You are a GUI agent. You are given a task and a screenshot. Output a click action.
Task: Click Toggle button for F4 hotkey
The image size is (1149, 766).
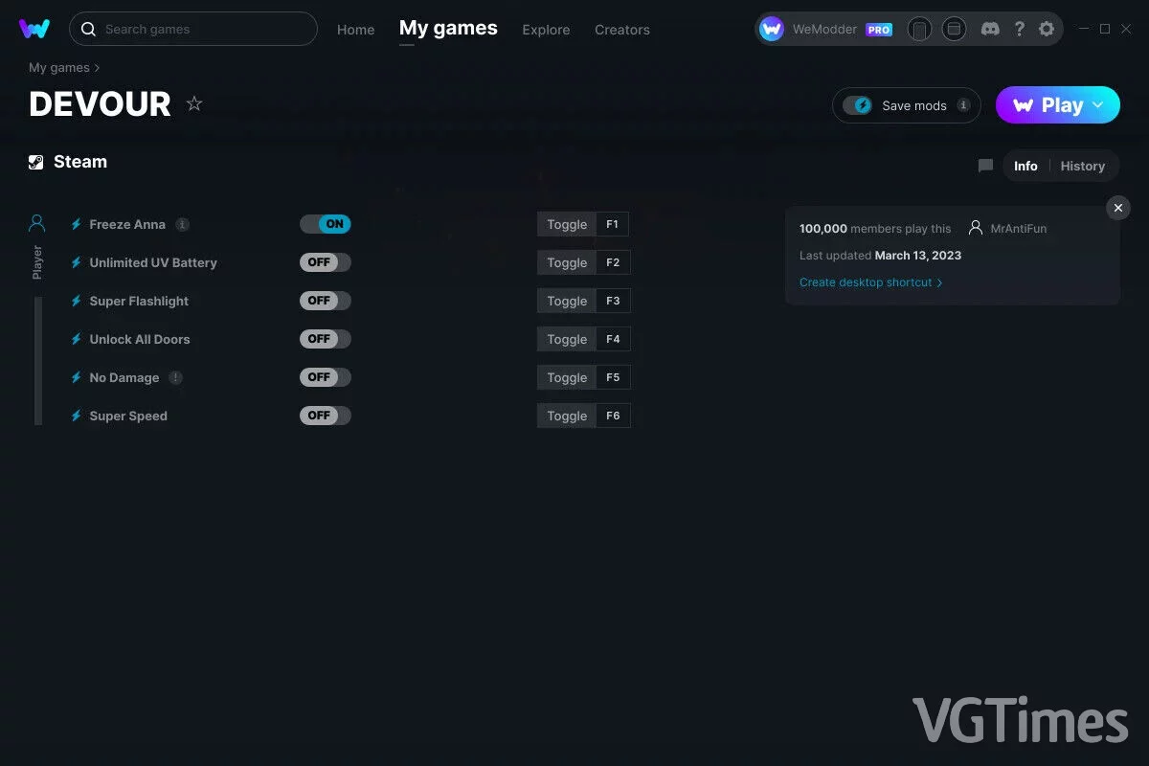(567, 339)
